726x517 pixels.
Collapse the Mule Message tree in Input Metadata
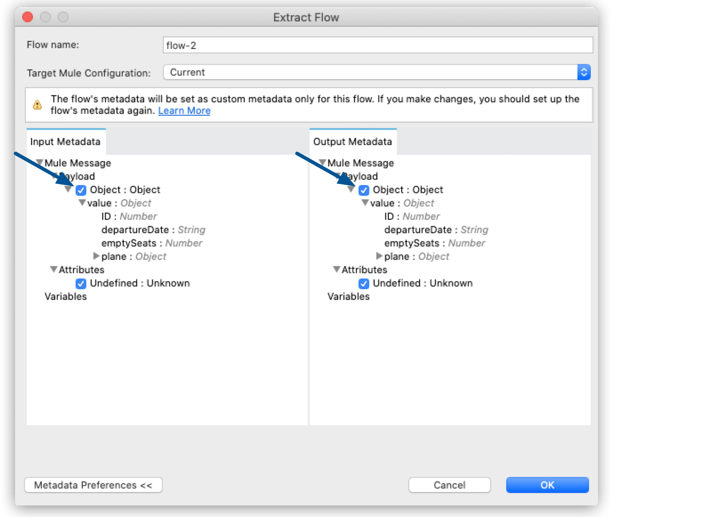[40, 163]
